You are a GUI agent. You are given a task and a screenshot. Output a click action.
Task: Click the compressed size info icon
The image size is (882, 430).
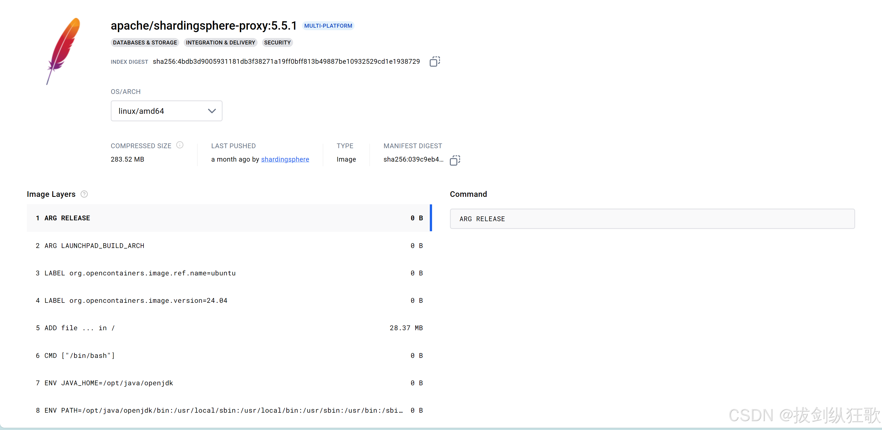coord(180,145)
